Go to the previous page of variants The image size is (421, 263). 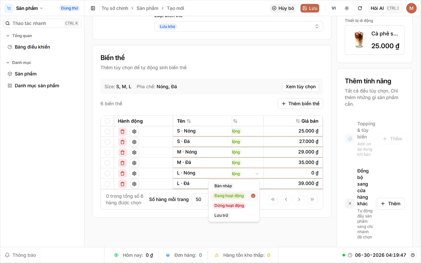click(x=286, y=199)
